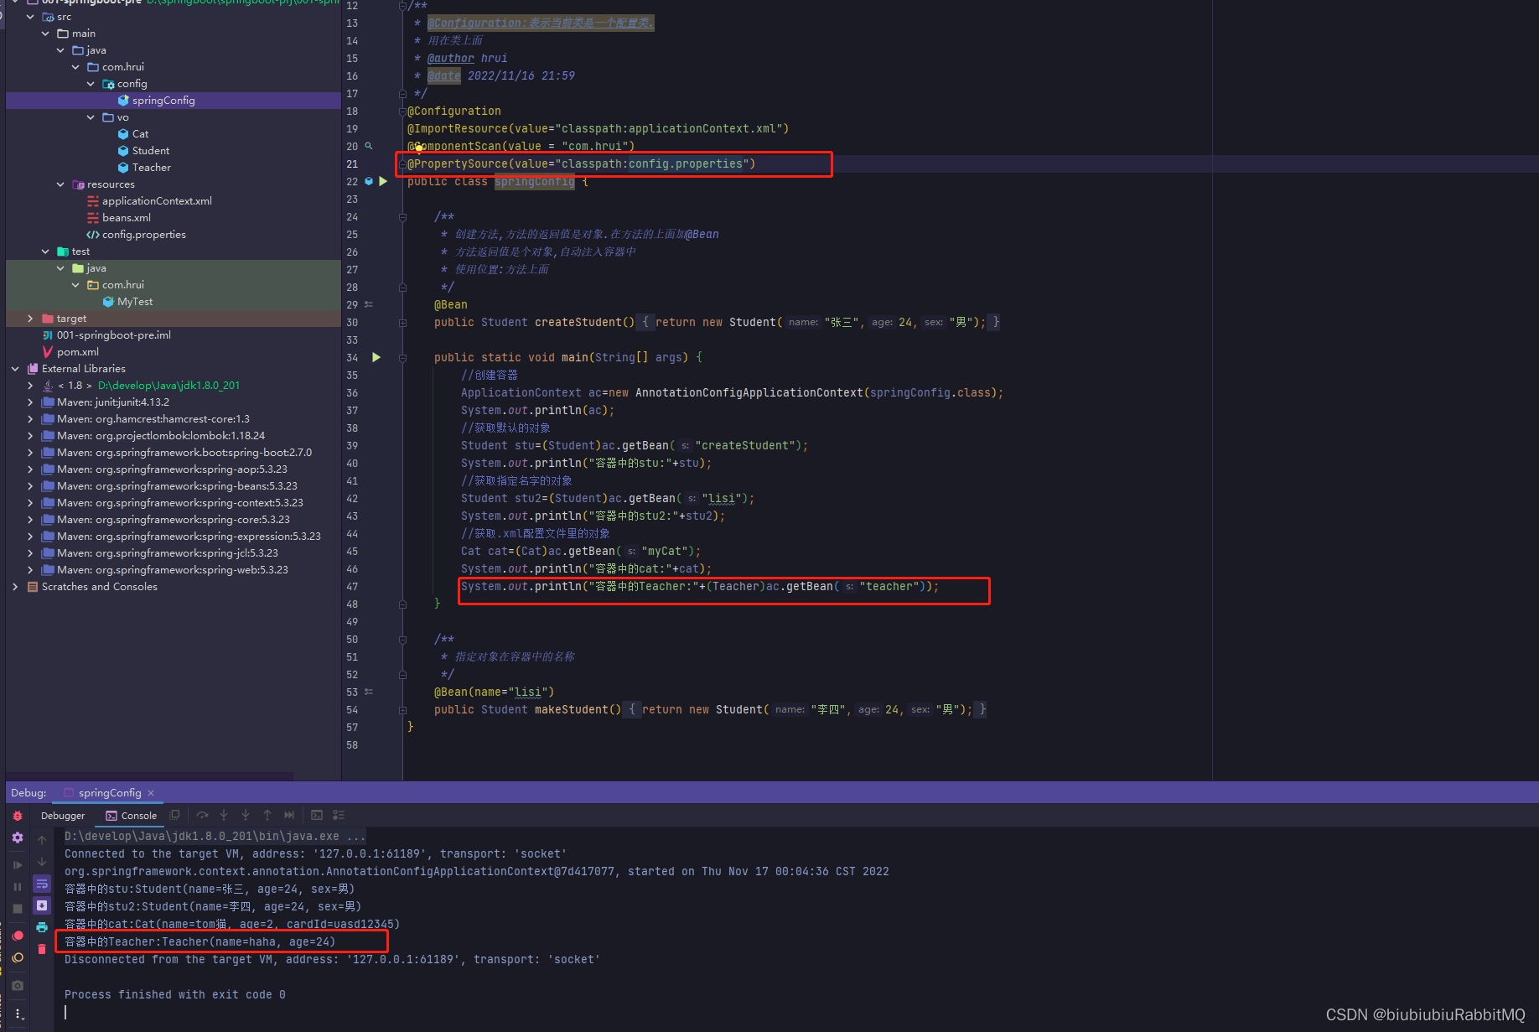
Task: Collapse the vo package
Action: (x=91, y=117)
